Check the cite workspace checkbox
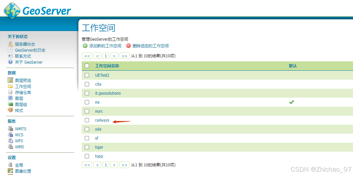Image resolution: width=353 pixels, height=175 pixels. point(87,84)
